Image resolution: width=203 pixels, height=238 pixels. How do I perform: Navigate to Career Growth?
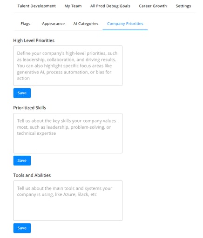153,6
